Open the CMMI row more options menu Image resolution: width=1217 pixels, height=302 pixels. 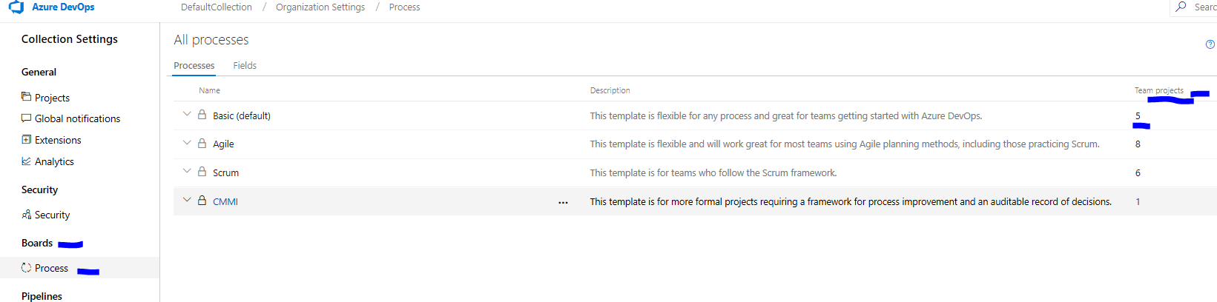[563, 202]
